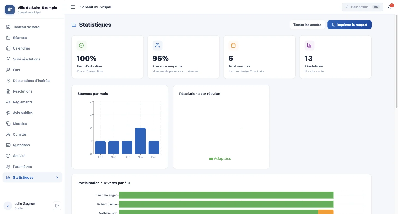
Task: Click the Rechercher search field
Action: (362, 7)
